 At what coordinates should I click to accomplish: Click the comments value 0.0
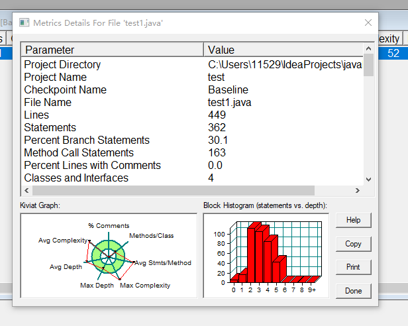[215, 166]
